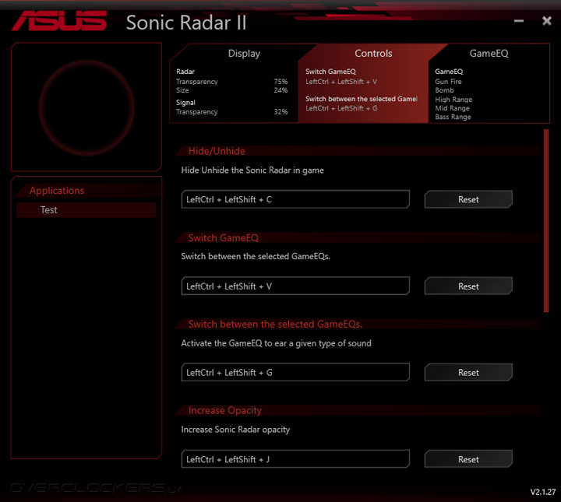Click the Radar Transparency 75% value

[280, 82]
